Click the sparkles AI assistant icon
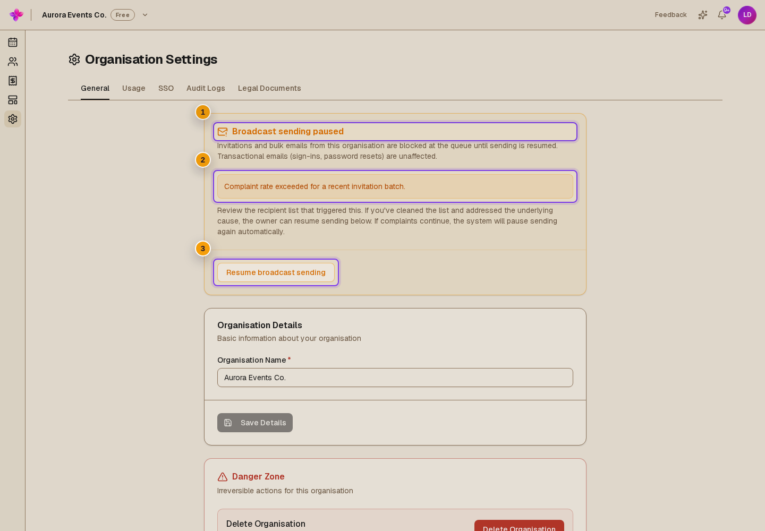The image size is (765, 531). (703, 15)
